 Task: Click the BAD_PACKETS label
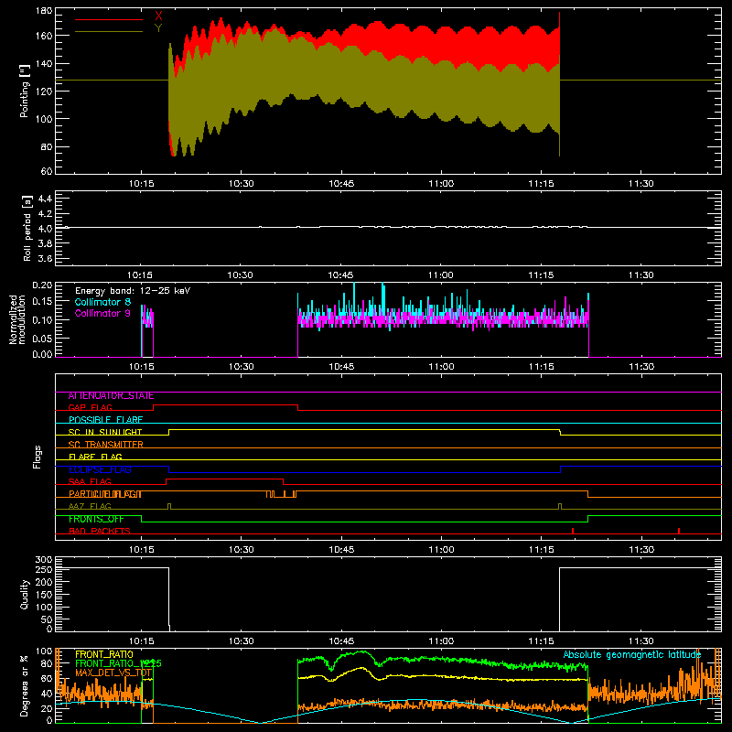(x=100, y=531)
